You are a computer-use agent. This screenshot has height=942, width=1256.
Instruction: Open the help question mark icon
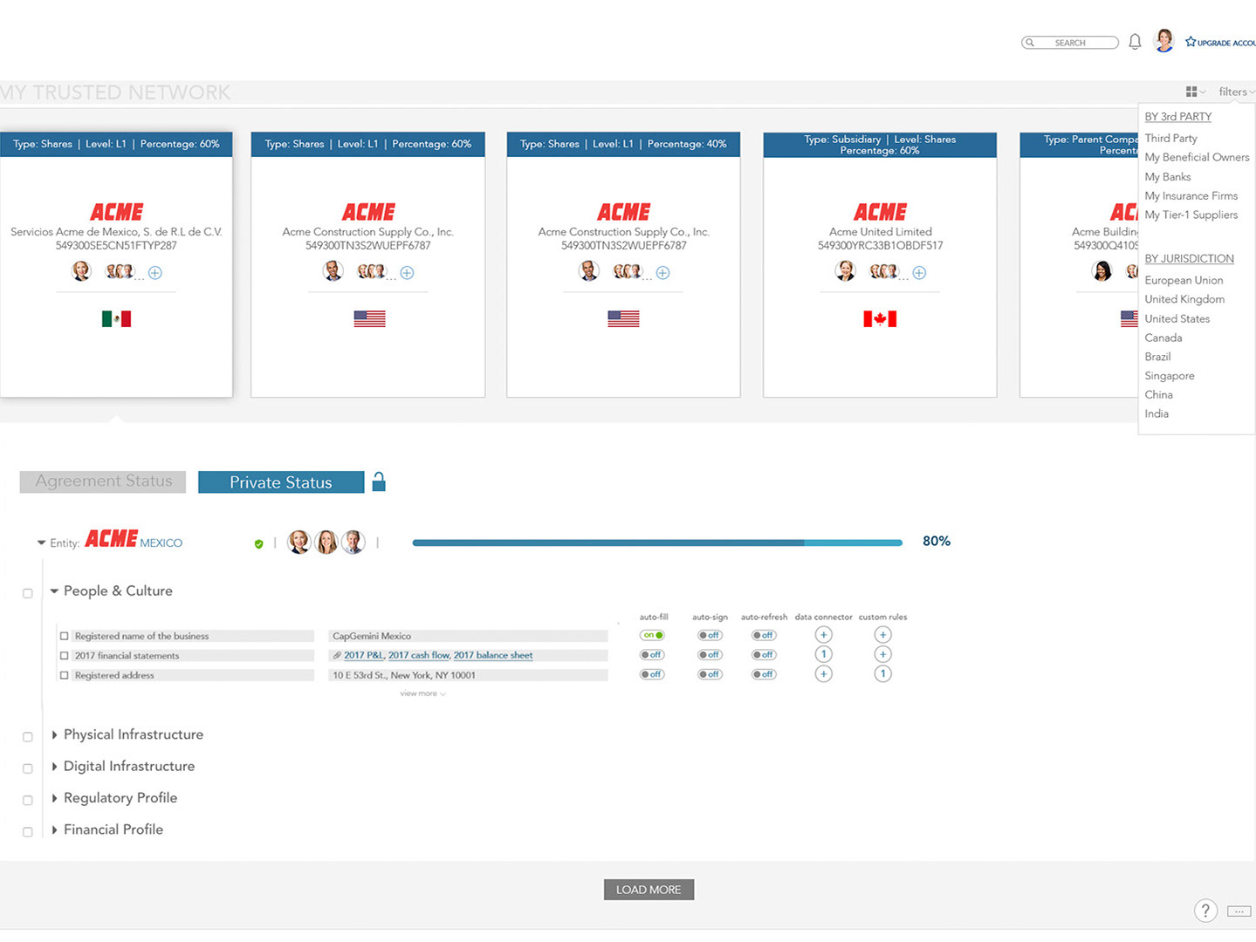click(1205, 911)
